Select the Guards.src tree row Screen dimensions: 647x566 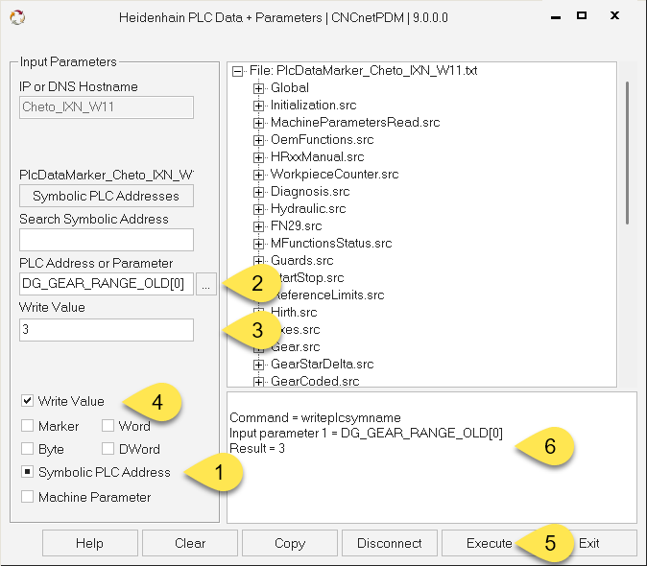301,261
